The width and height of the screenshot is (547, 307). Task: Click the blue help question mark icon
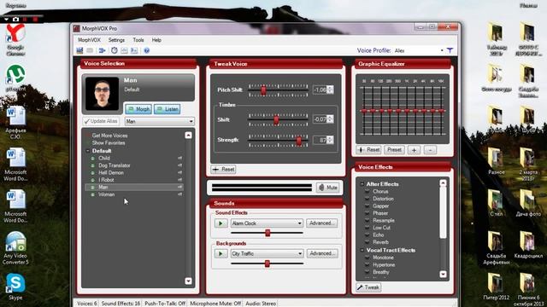click(x=147, y=50)
